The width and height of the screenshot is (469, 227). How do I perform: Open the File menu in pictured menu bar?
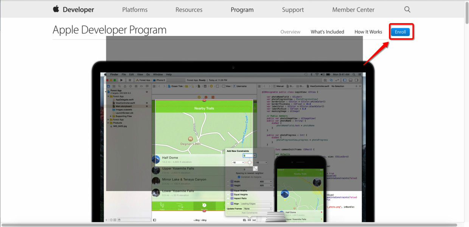tap(124, 75)
